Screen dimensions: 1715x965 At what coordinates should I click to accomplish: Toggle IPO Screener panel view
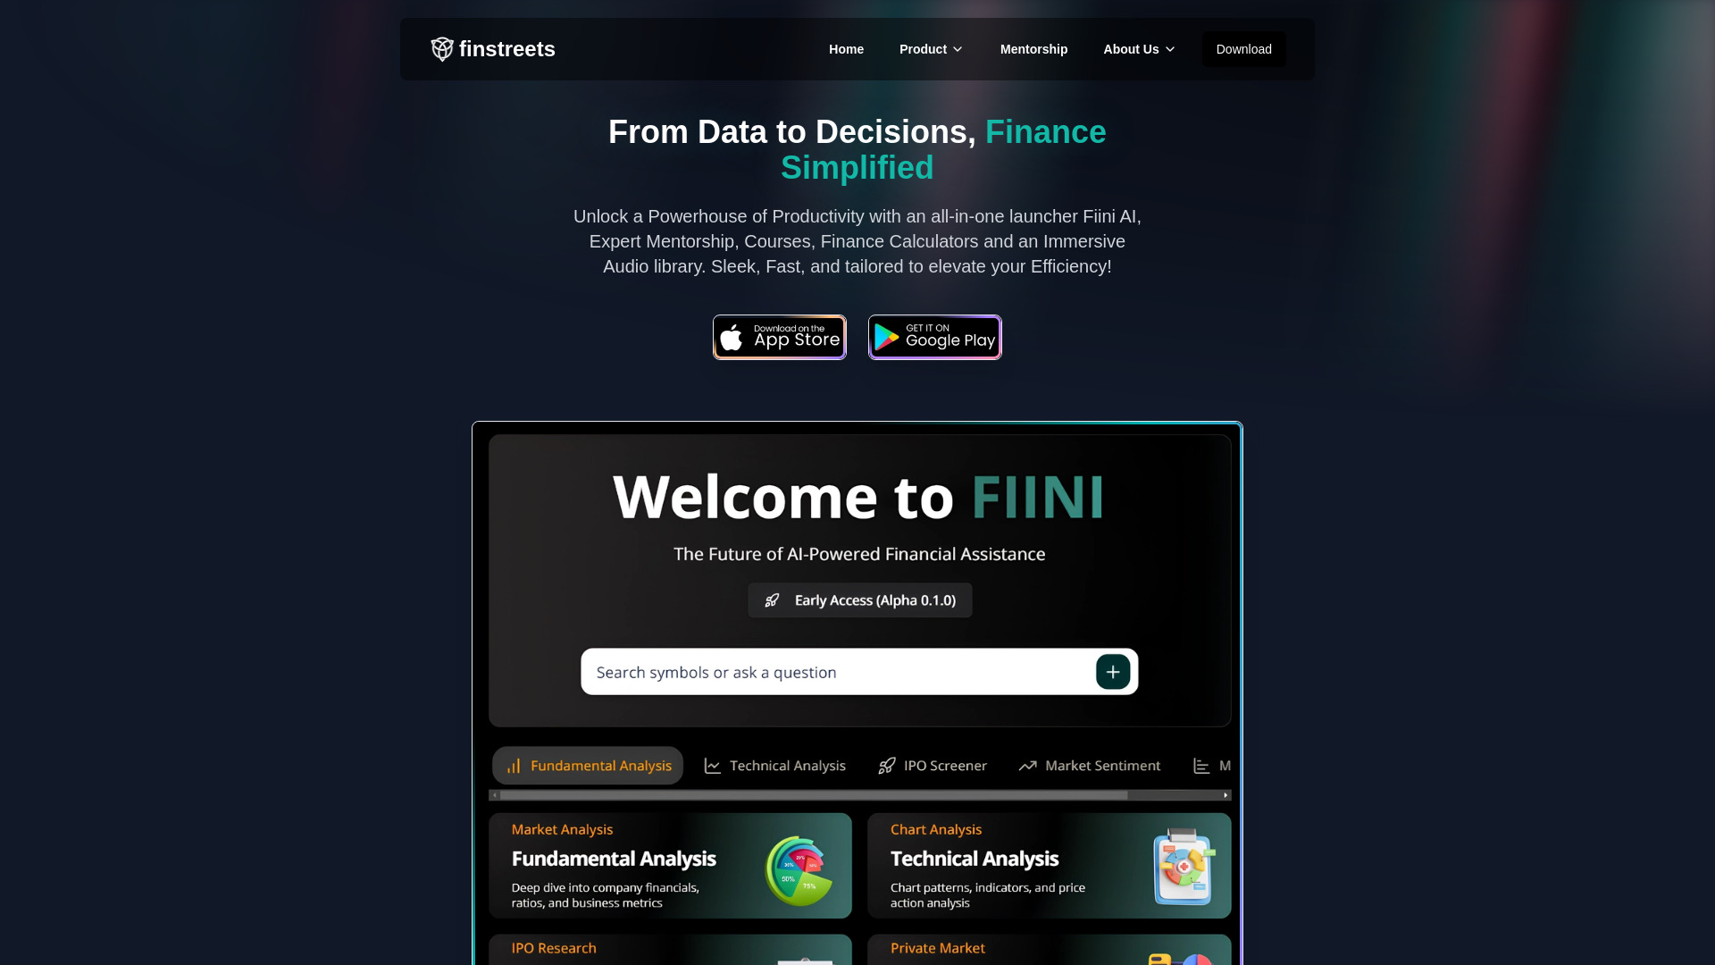(x=932, y=765)
